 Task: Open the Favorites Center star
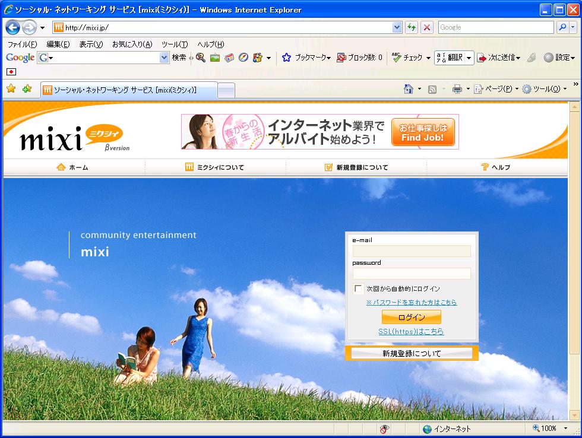11,88
